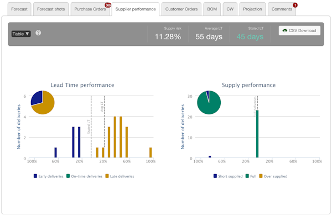Click the question mark help icon
This screenshot has height=216, width=332.
click(x=38, y=33)
